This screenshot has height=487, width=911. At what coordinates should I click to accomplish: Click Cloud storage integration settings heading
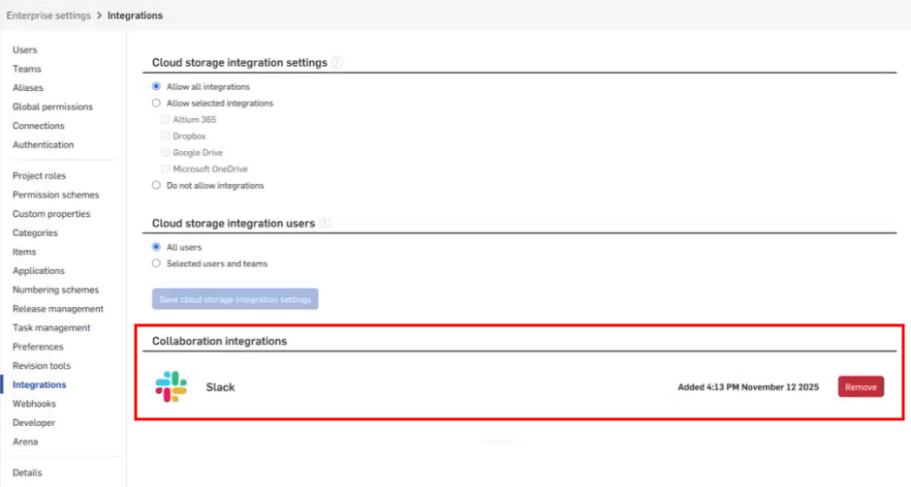point(240,62)
